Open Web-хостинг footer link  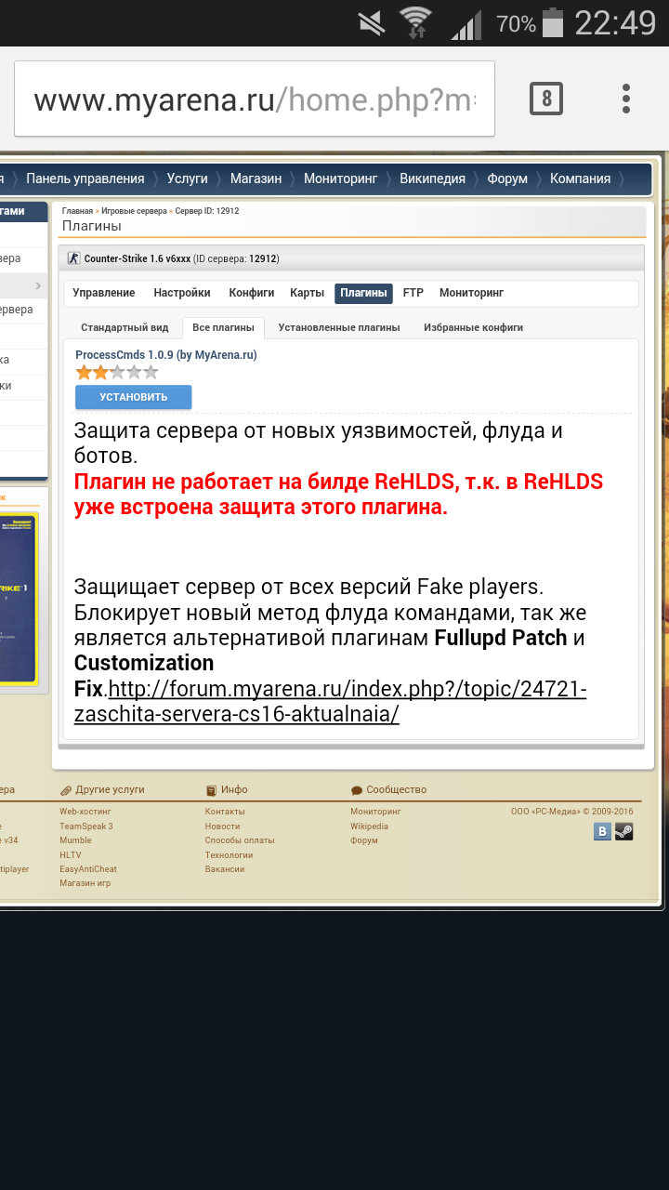click(85, 812)
